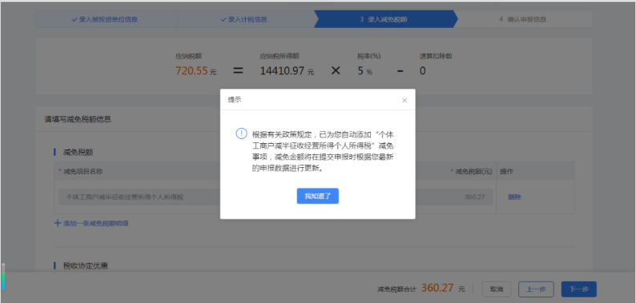Close the 提示 dialog with the X

[x=405, y=101]
